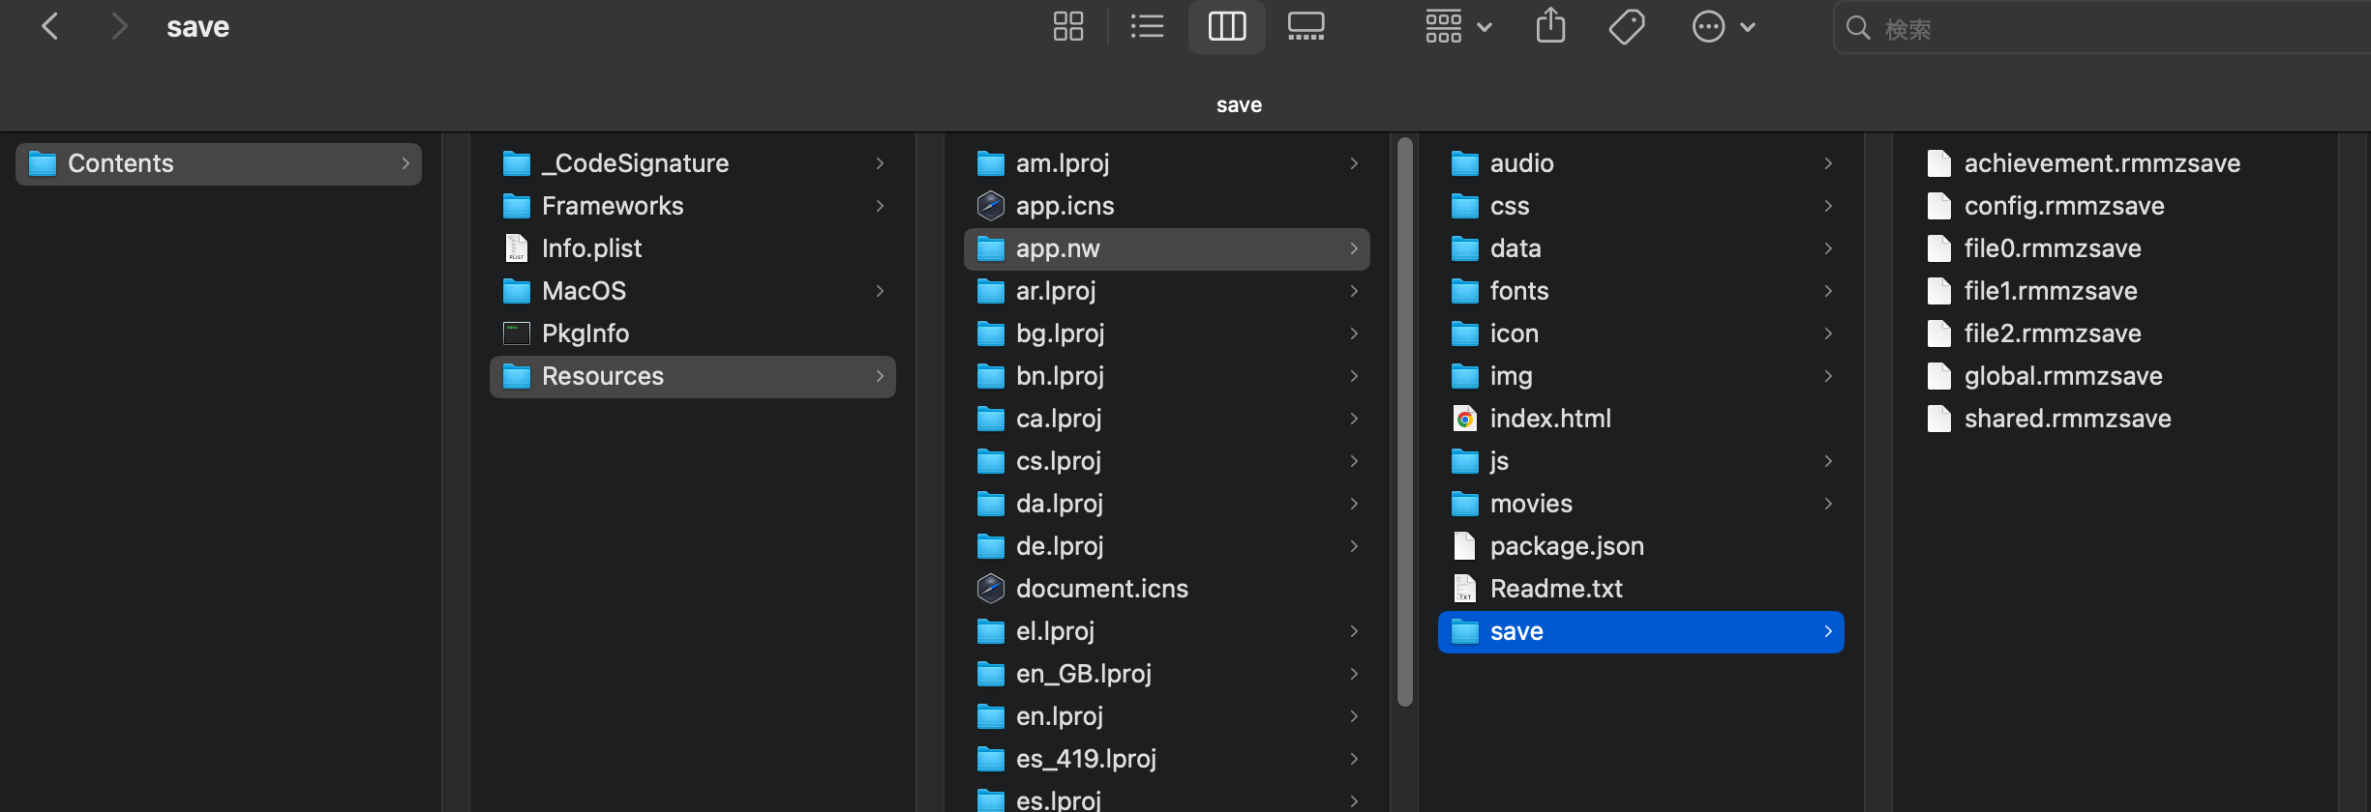Select column view mode

1226,27
